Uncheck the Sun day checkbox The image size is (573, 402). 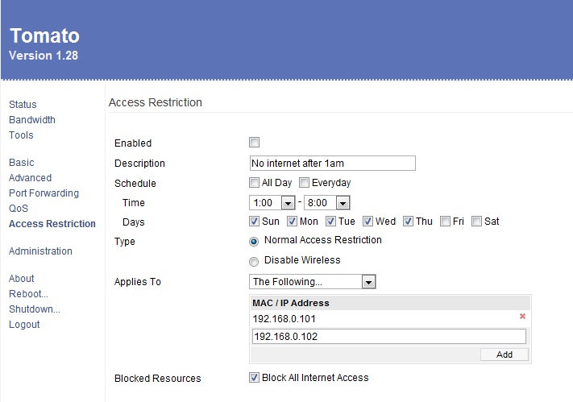(x=255, y=222)
